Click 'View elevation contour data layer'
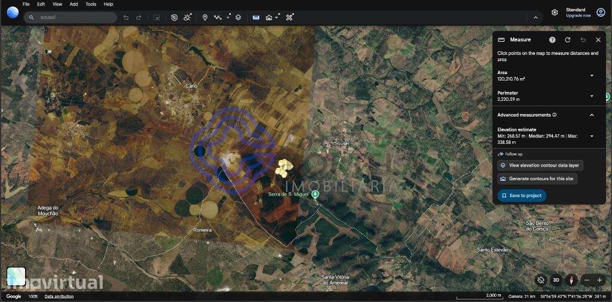This screenshot has width=612, height=302. [x=540, y=165]
